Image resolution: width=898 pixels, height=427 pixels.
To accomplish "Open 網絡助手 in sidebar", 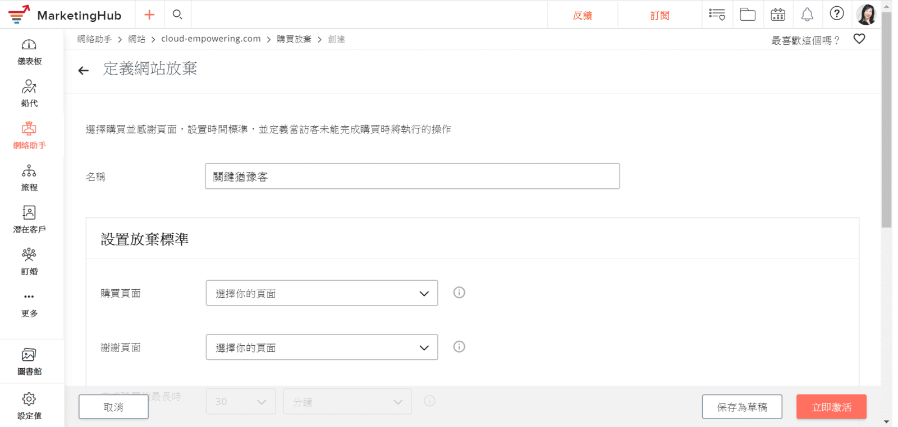I will (x=29, y=136).
